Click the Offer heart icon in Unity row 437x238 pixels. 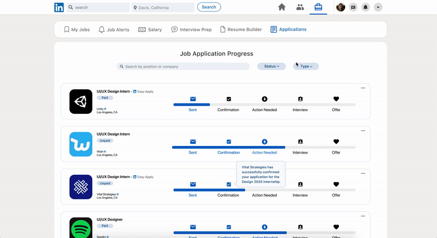[336, 99]
